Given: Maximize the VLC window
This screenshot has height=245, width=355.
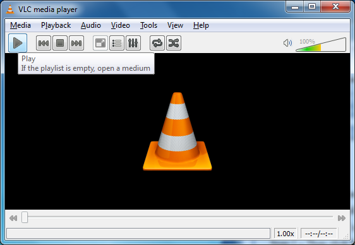Looking at the screenshot, I should tap(312, 7).
